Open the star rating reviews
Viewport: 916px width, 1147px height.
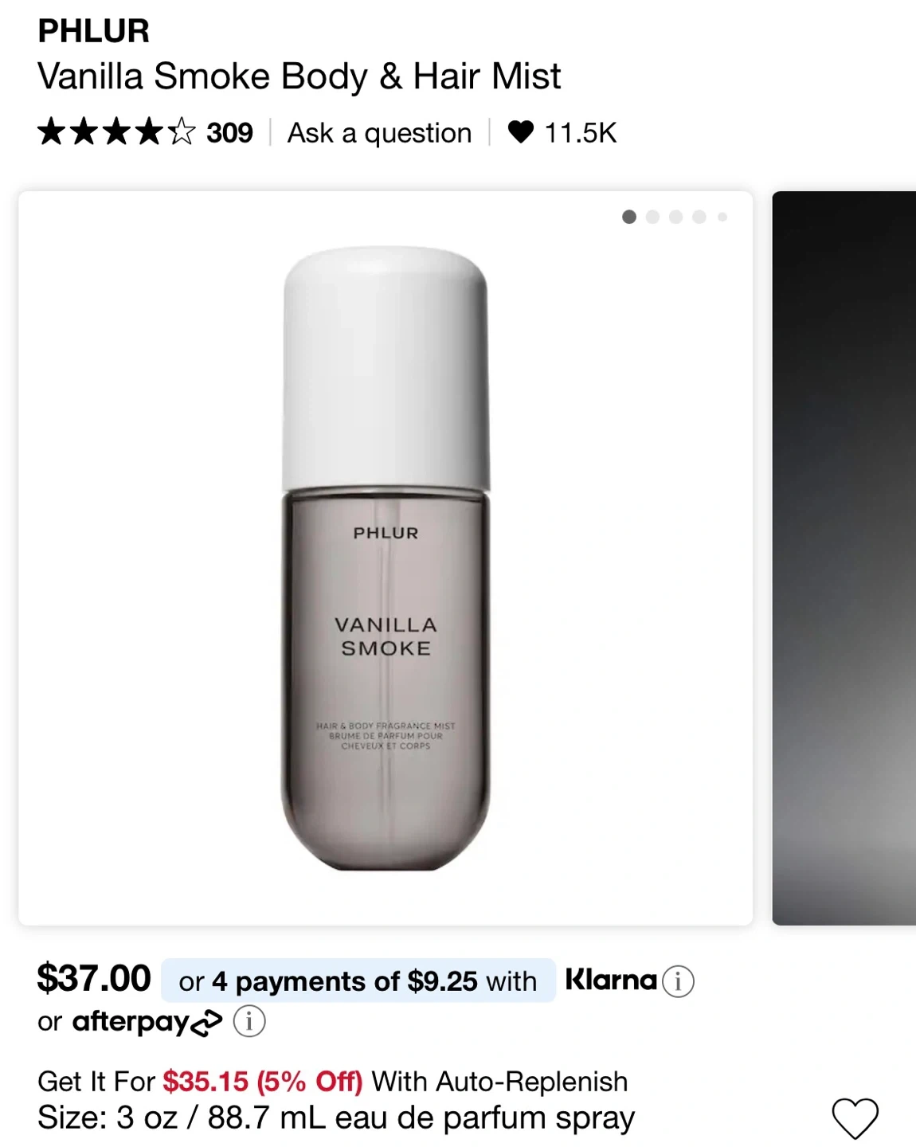pyautogui.click(x=116, y=132)
